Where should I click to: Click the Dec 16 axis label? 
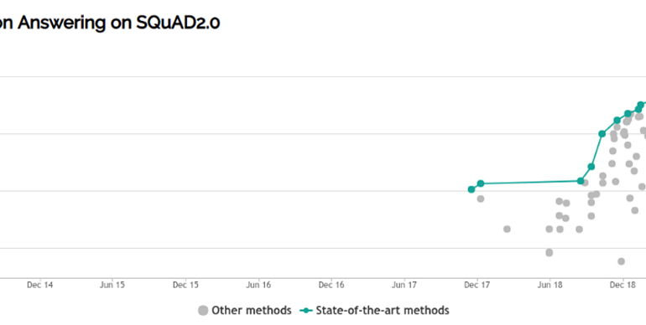331,285
